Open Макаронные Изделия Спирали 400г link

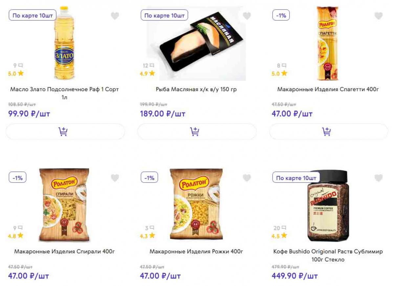65,252
